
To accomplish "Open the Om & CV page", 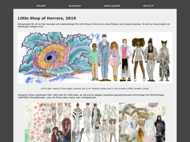I will coord(148,6).
